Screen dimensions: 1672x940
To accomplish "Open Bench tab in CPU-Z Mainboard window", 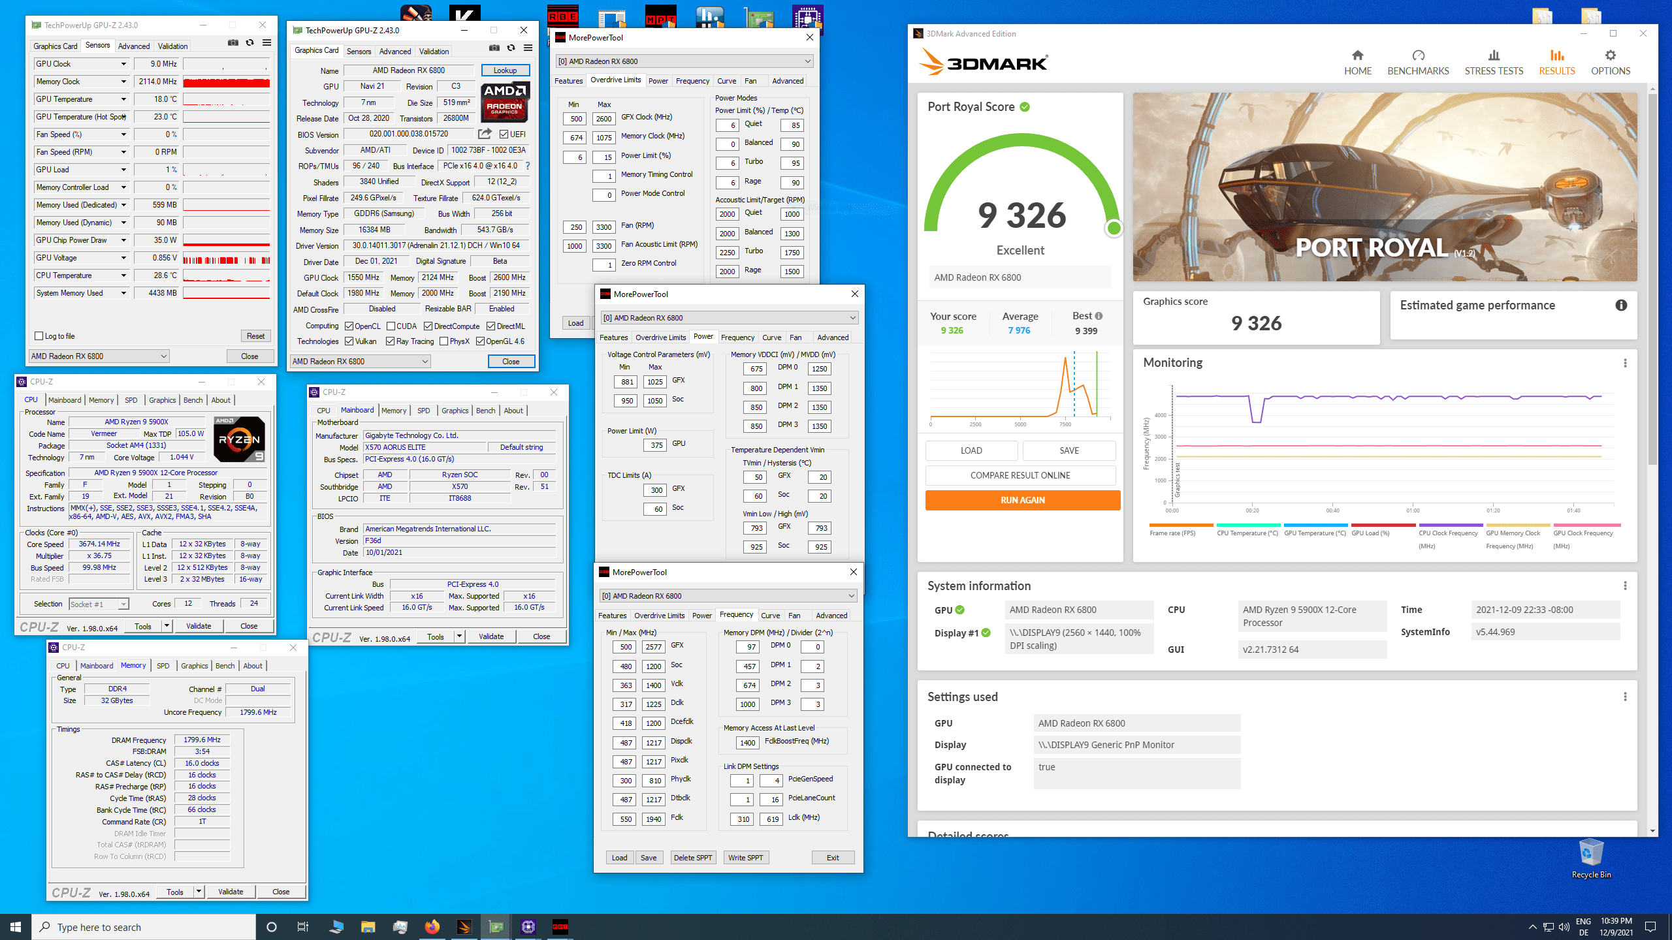I will [x=485, y=411].
